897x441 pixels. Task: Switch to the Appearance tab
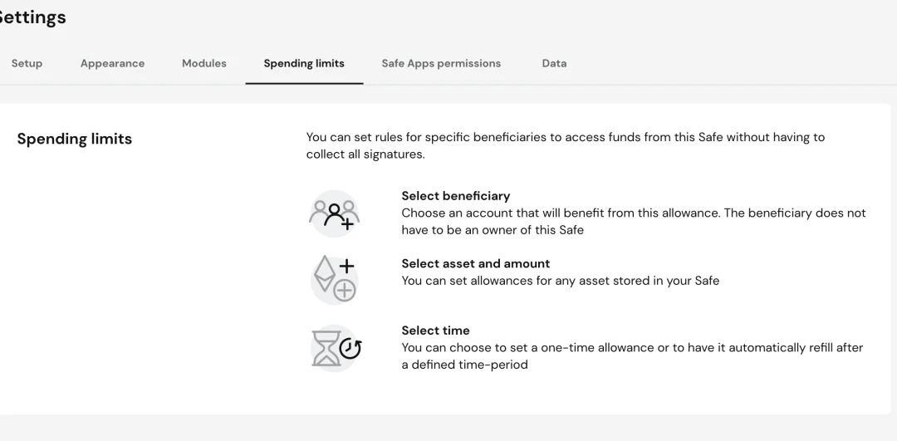pyautogui.click(x=112, y=63)
